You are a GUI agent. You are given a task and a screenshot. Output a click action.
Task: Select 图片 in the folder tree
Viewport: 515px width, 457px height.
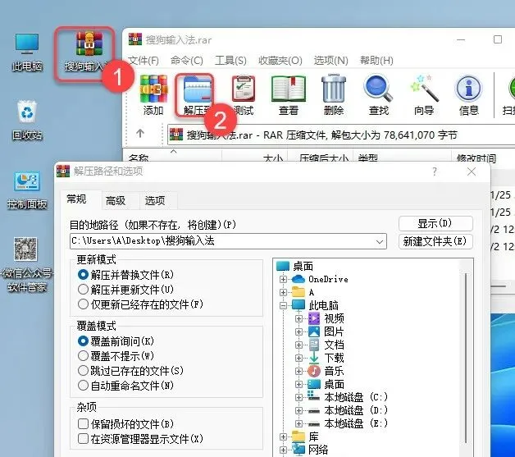point(326,331)
